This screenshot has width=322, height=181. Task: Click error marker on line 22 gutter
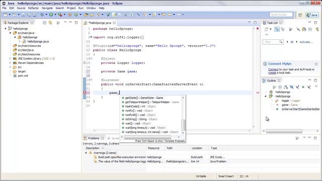[85, 93]
